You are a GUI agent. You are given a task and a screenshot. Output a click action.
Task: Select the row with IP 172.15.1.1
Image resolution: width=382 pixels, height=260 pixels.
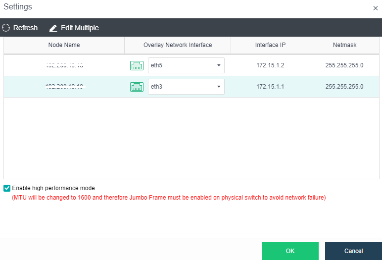pos(270,87)
